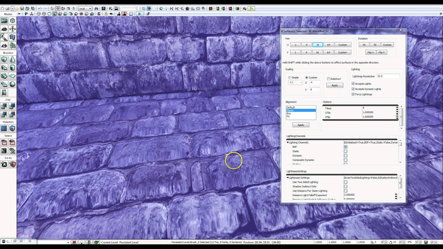The width and height of the screenshot is (443, 249).
Task: Add special brush in Volumes
Action: (x=4, y=129)
